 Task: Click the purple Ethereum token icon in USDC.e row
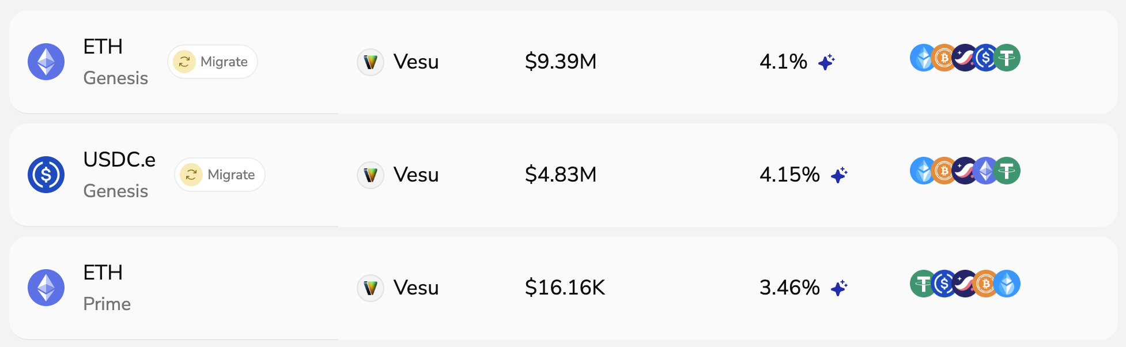tap(986, 171)
